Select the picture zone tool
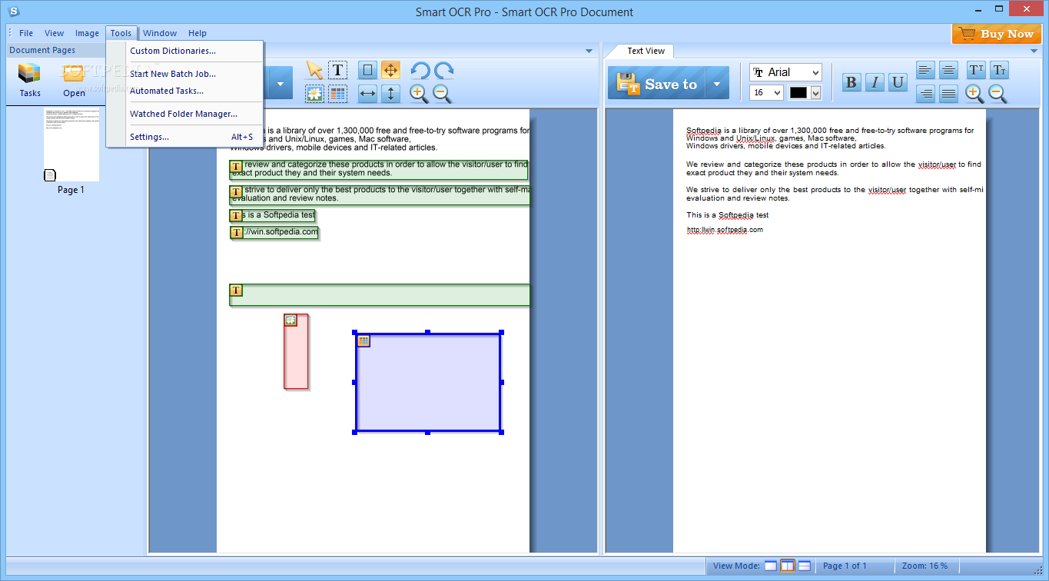Screen dimensions: 1049x581 click(x=314, y=94)
